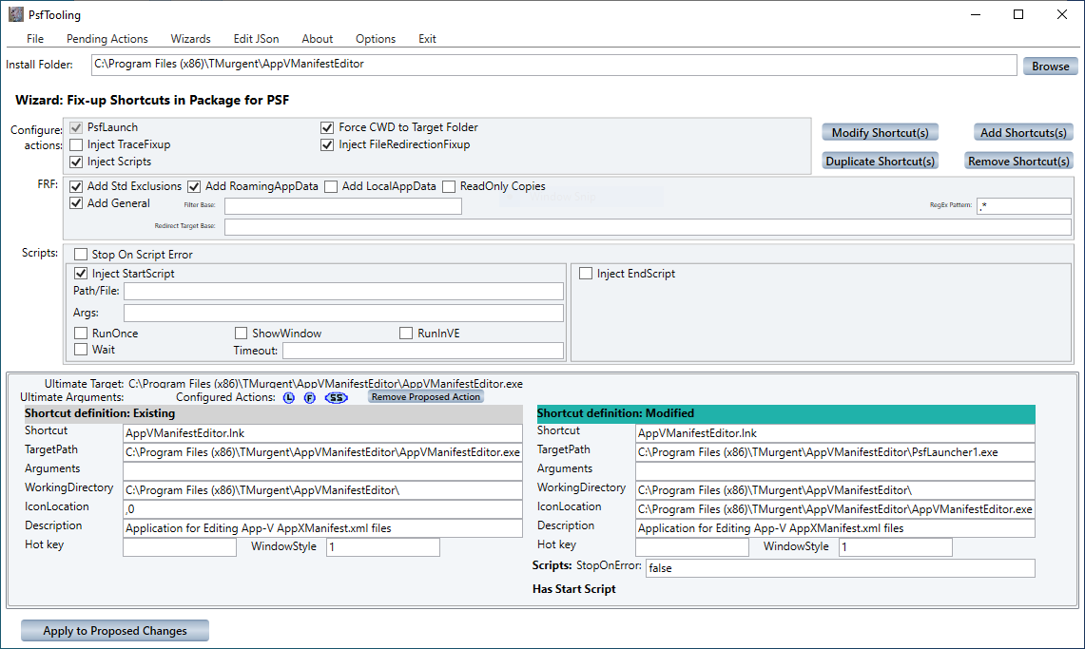Click the Existing Arguments field
1085x649 pixels.
tap(323, 471)
